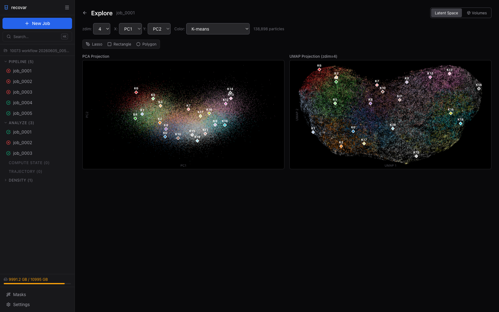Switch to the Volumes tab
This screenshot has width=499, height=312.
coord(477,13)
